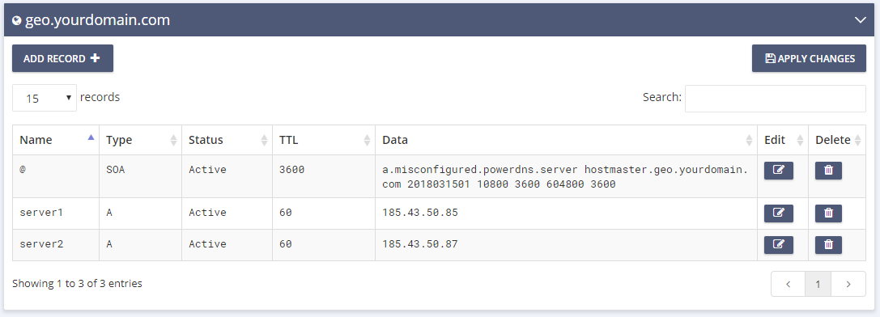
Task: Delete the SOA record
Action: pyautogui.click(x=828, y=171)
